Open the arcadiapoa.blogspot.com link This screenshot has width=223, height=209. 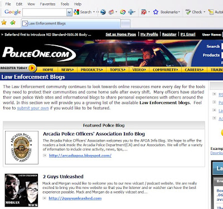click(x=80, y=155)
